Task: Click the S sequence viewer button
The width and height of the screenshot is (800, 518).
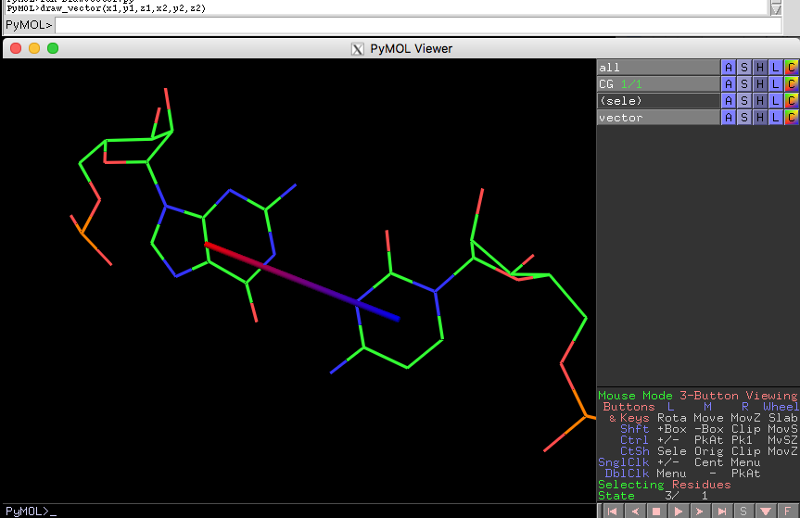Action: (743, 511)
